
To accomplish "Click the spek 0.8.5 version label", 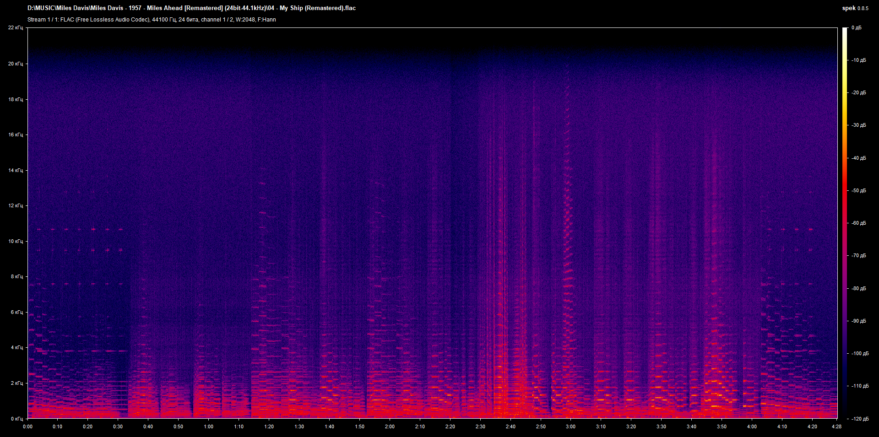I will [x=855, y=8].
